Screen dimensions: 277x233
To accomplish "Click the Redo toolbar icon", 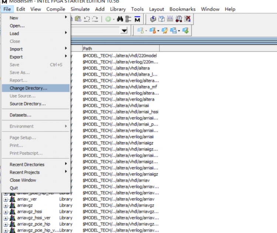I will pos(95,19).
